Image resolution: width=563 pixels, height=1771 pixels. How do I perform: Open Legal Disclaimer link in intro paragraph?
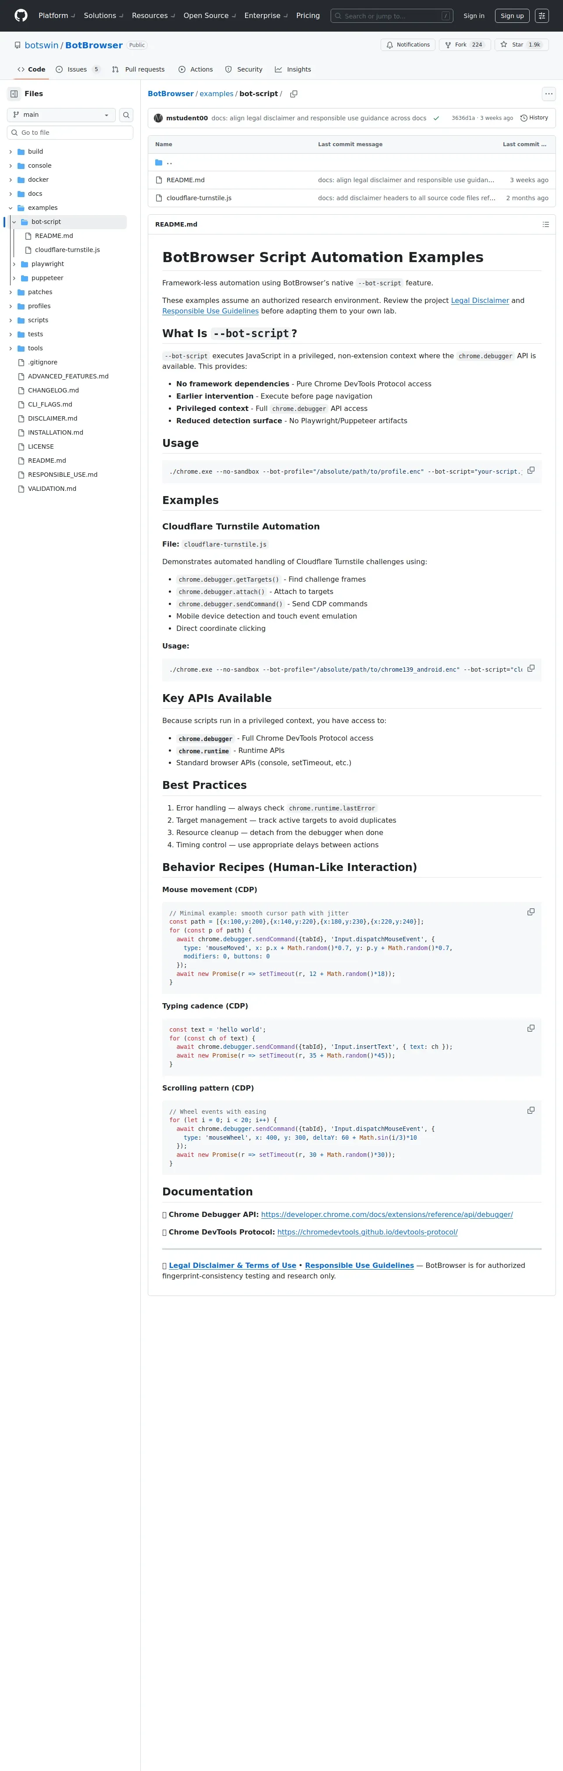click(480, 300)
